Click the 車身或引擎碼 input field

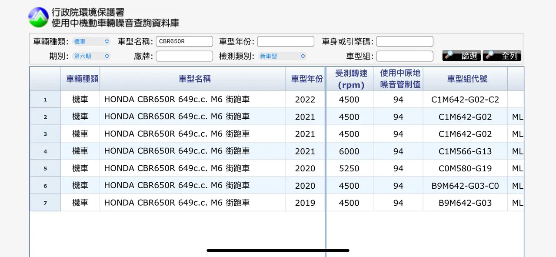pos(405,41)
